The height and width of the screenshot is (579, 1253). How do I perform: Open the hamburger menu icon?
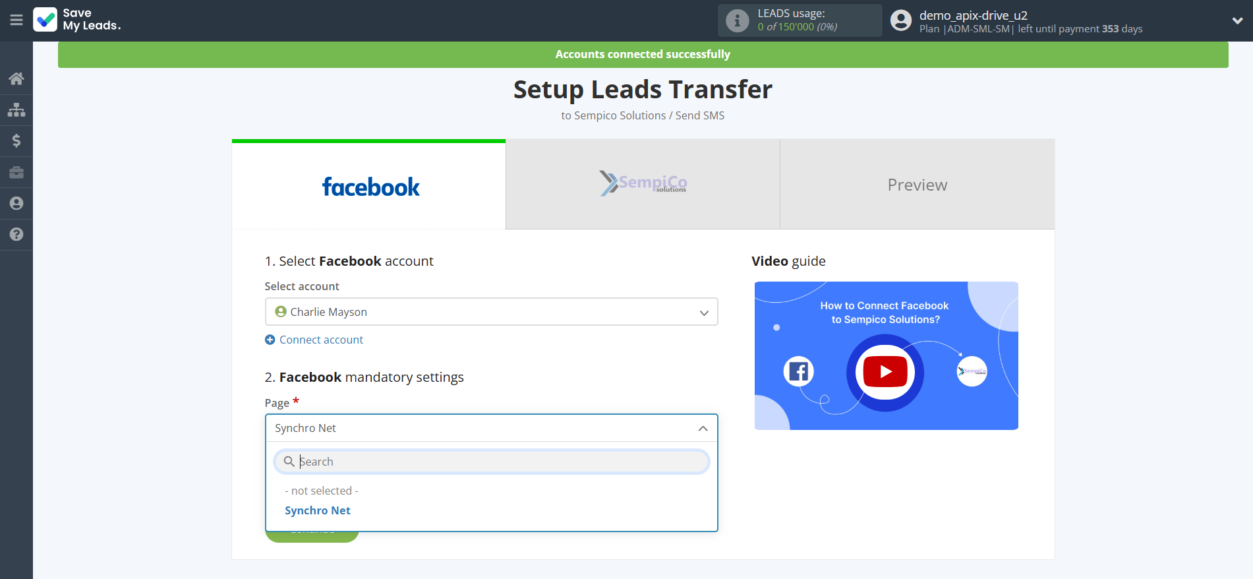point(16,20)
